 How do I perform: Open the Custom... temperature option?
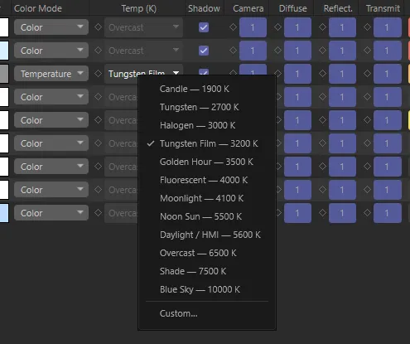(207, 313)
